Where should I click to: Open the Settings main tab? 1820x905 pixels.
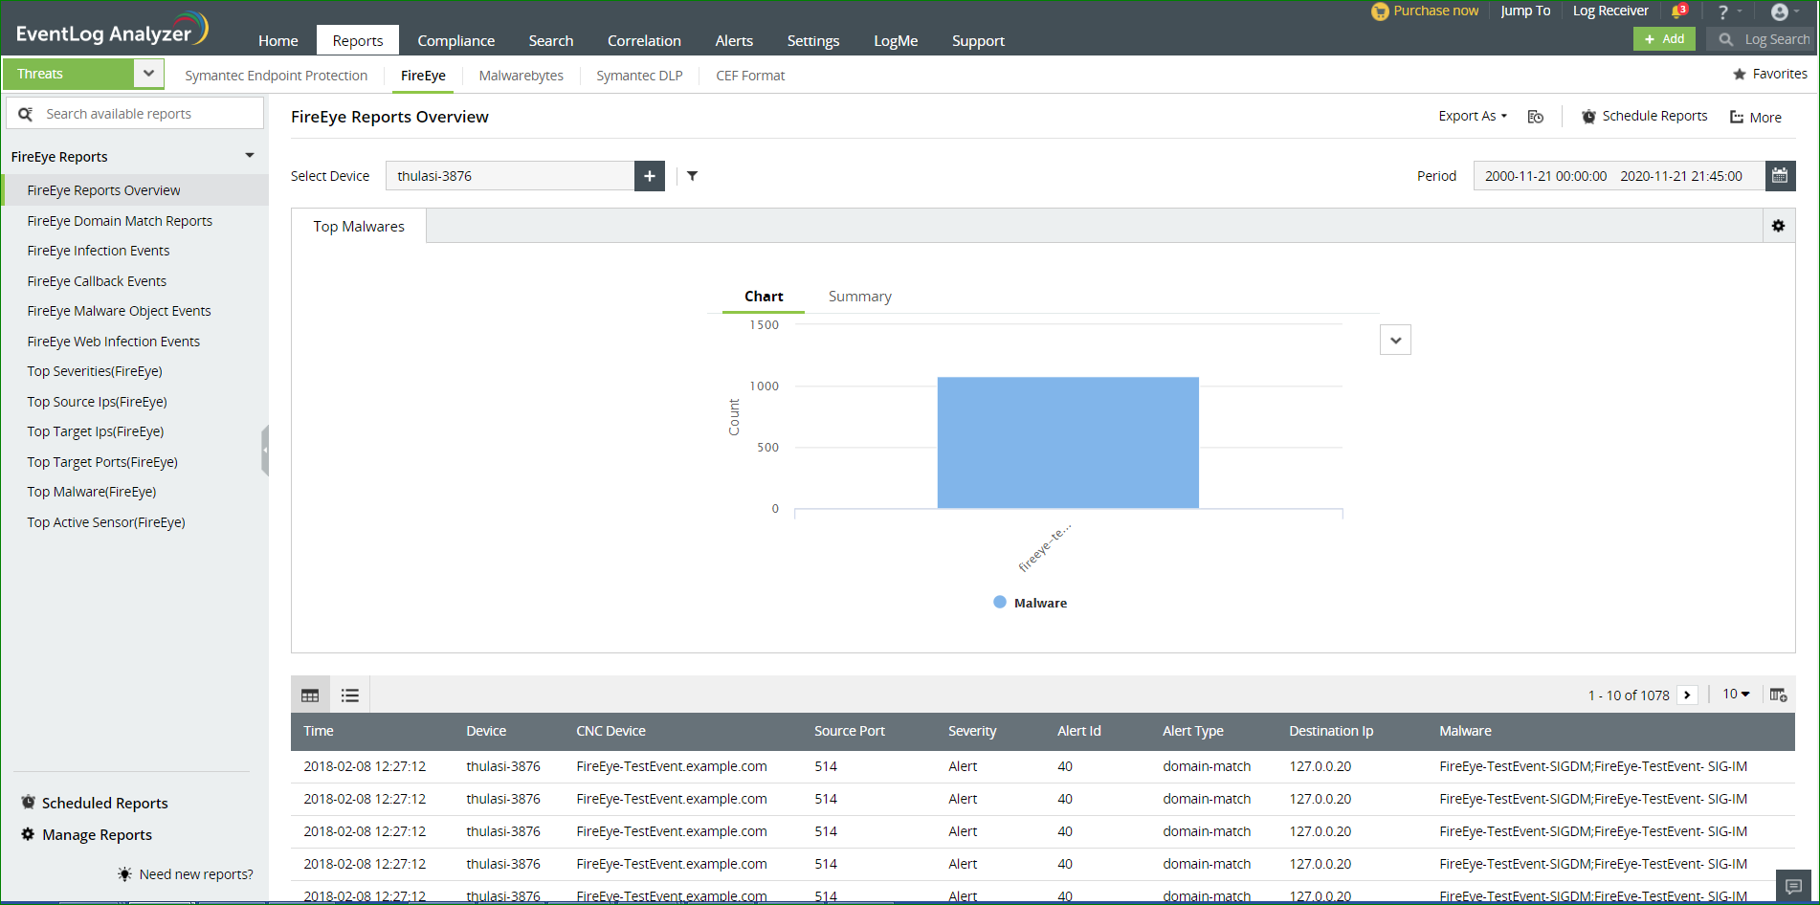coord(813,40)
